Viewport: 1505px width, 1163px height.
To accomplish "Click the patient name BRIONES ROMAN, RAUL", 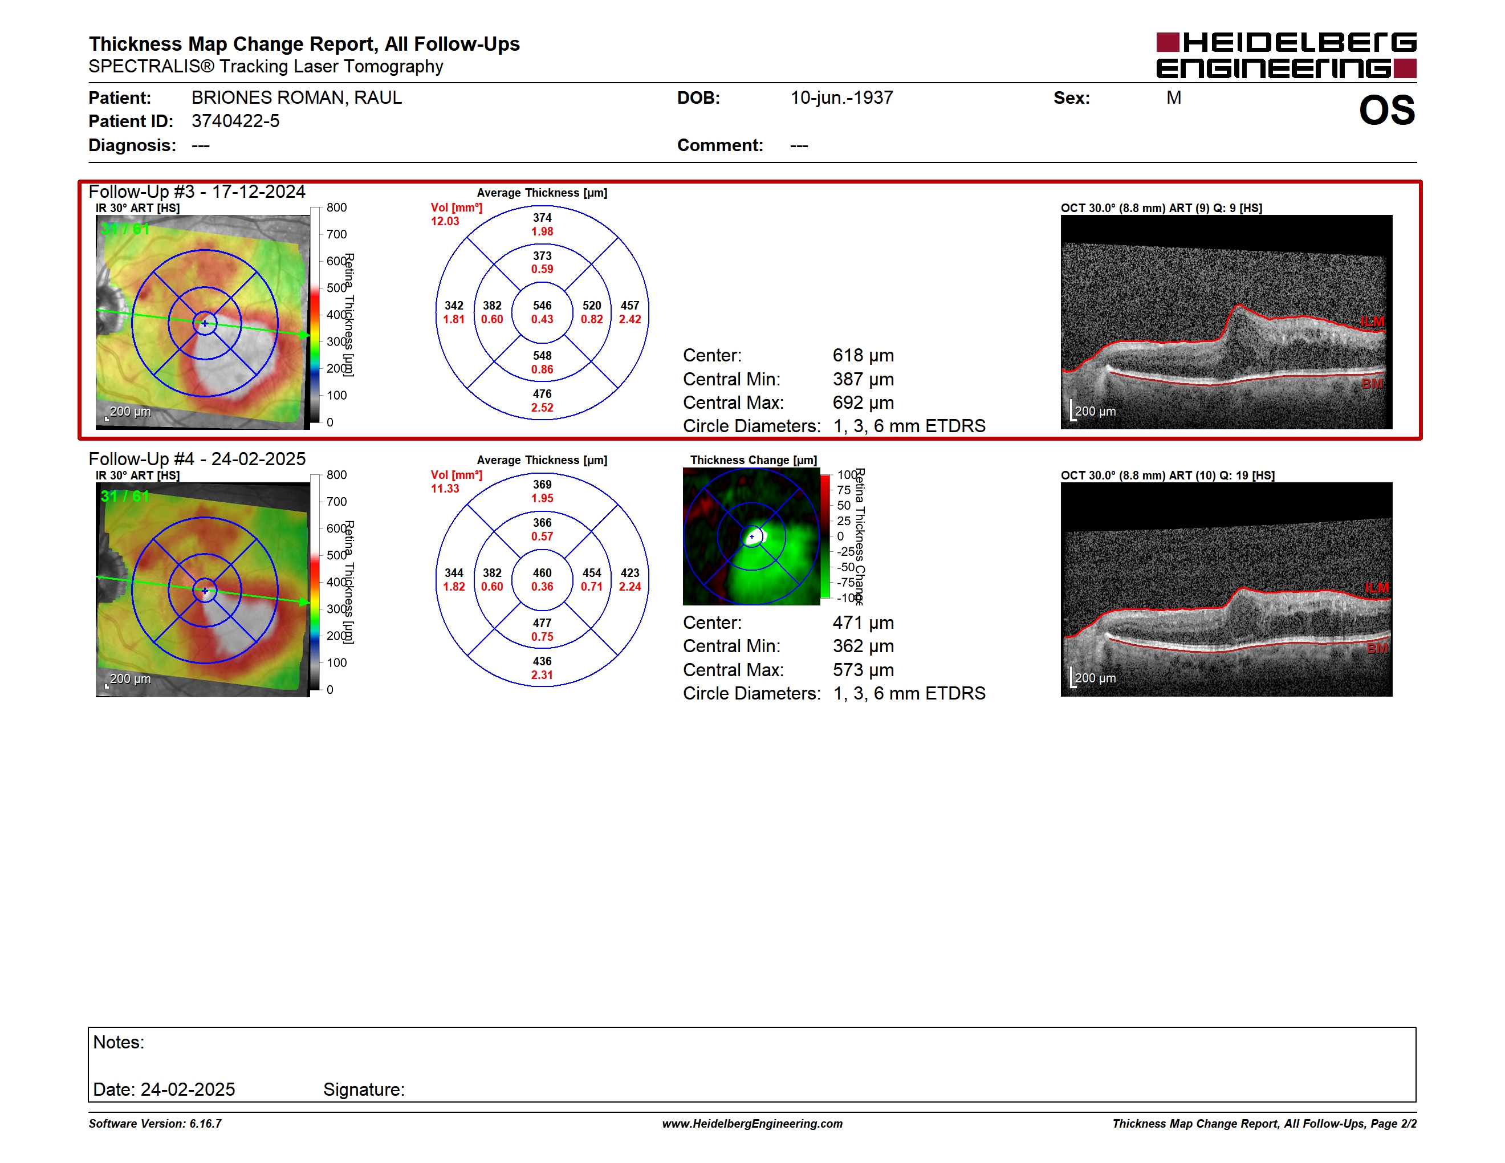I will (296, 98).
